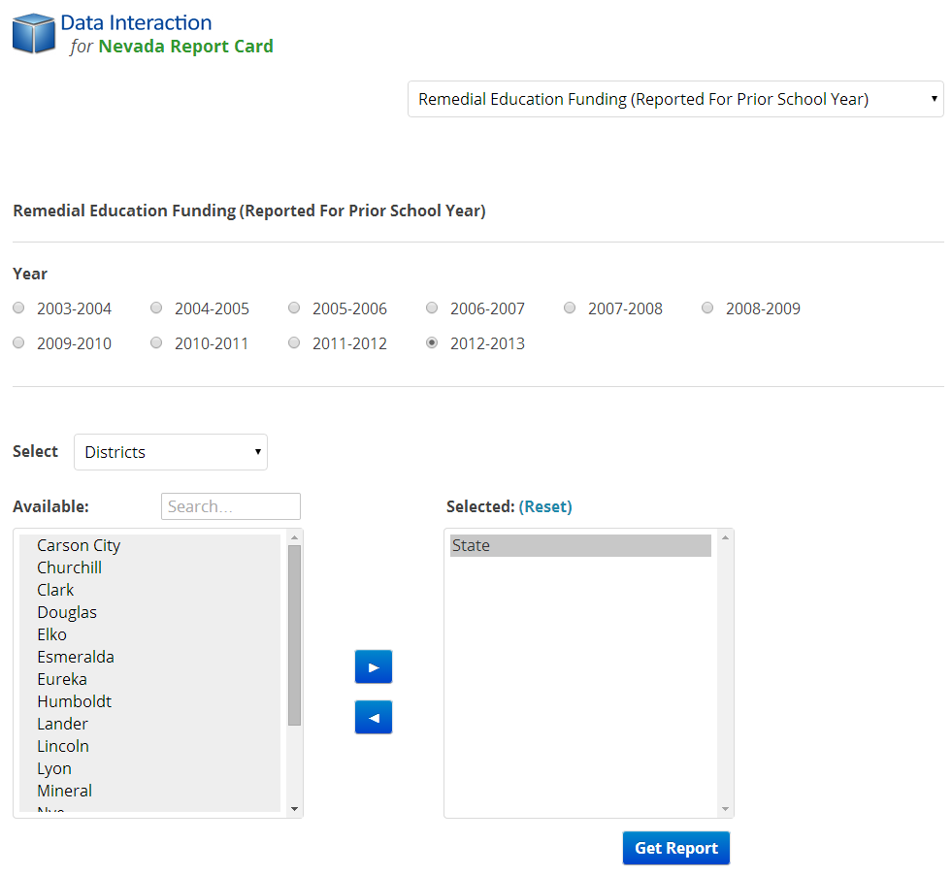Click the Search input field
Screen dimensions: 952x875
(231, 506)
